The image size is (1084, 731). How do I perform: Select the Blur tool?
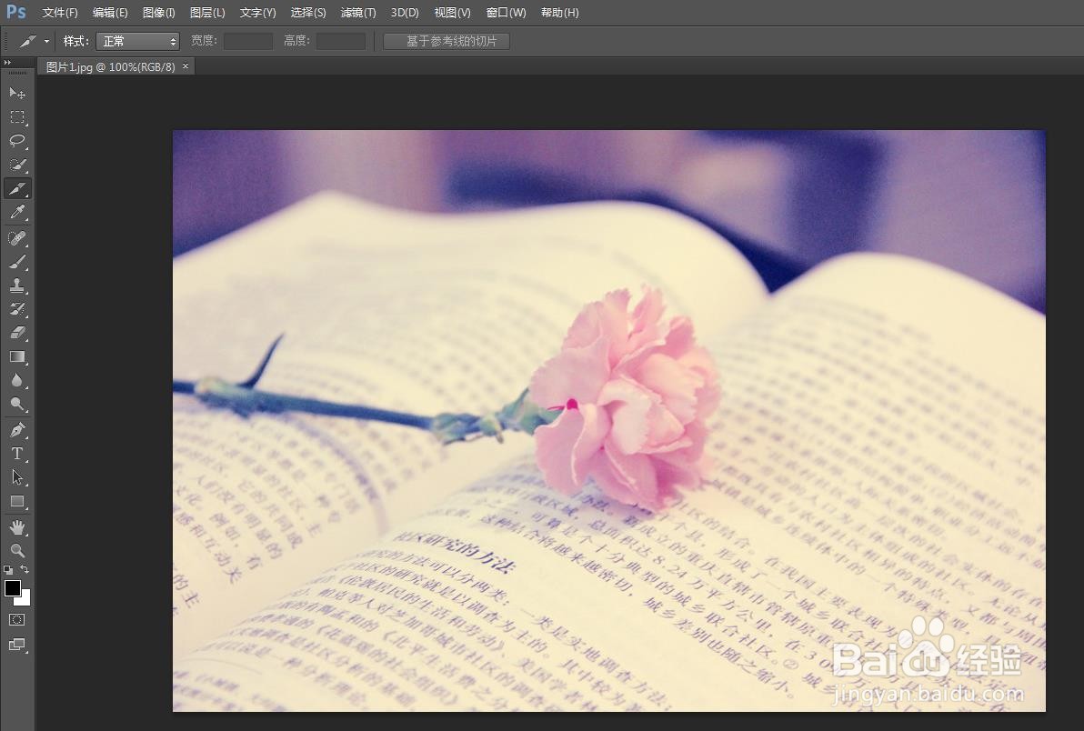pos(17,380)
